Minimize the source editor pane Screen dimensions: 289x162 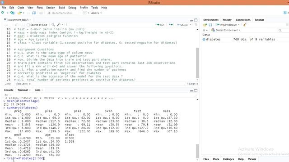click(x=191, y=20)
